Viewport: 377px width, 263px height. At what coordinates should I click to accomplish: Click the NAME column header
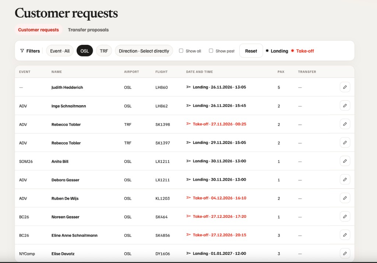(x=56, y=72)
